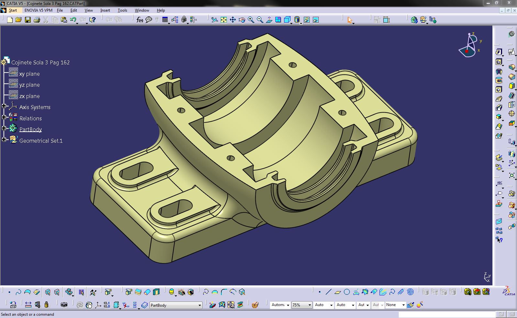This screenshot has height=318, width=517.
Task: Expand the Geometrical Set.1 node
Action: (4, 139)
